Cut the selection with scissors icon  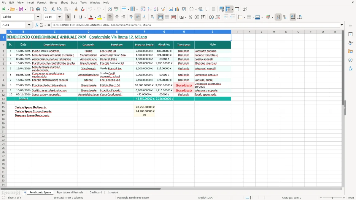coord(53,9)
